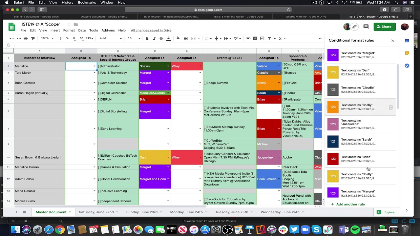The image size is (420, 236).
Task: Select the purple Text contains Margret rule swatch
Action: pyautogui.click(x=333, y=55)
